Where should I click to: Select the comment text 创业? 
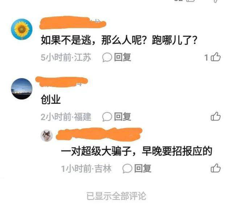[51, 99]
